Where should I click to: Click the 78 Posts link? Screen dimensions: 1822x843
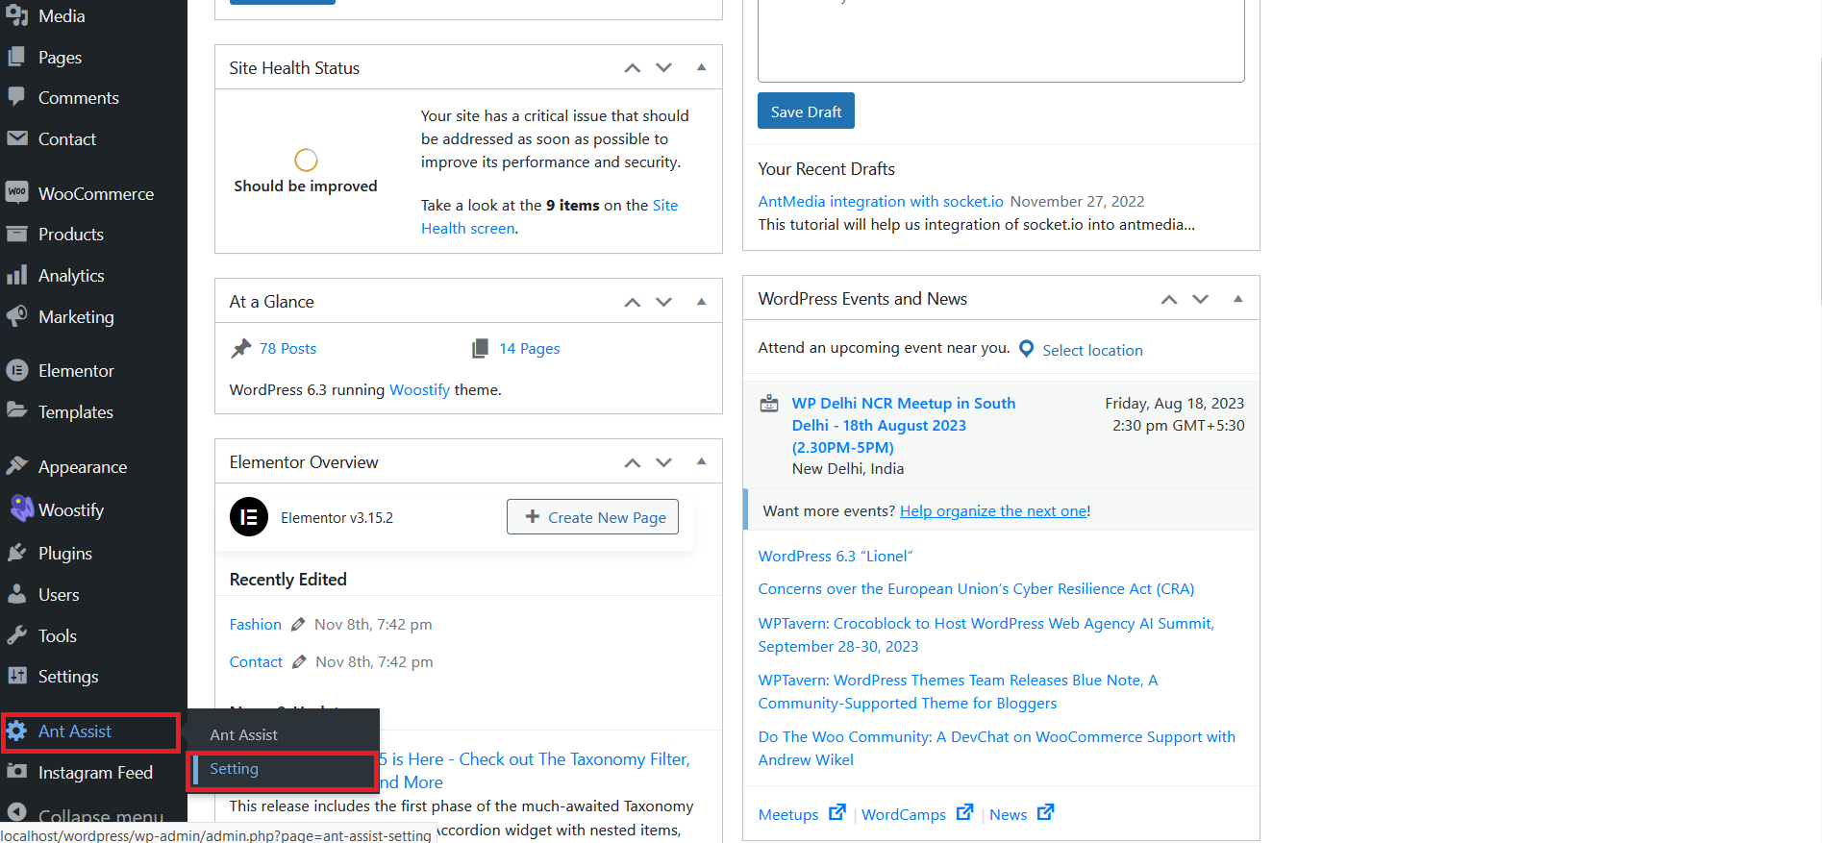pos(287,348)
